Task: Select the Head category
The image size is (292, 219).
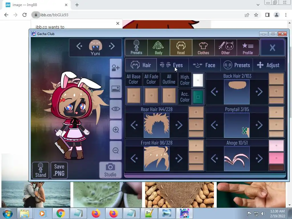Action: coord(181,48)
